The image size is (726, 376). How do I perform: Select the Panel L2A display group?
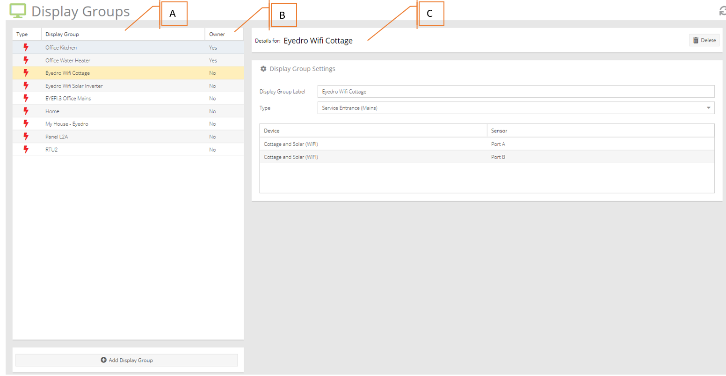pyautogui.click(x=128, y=137)
